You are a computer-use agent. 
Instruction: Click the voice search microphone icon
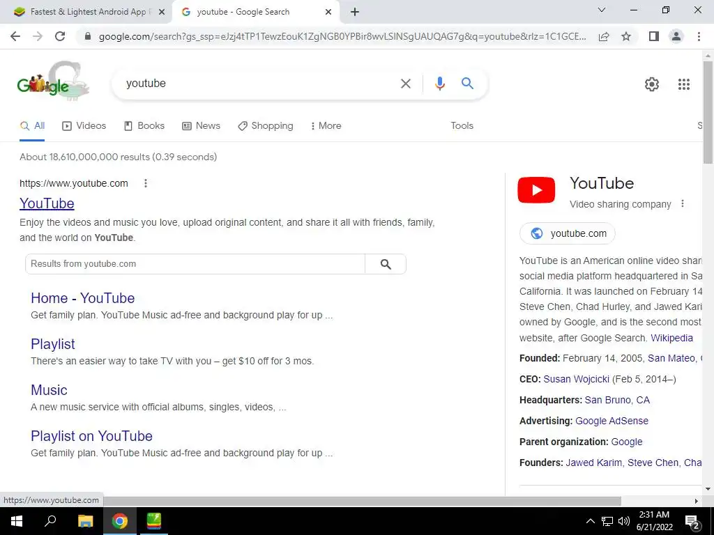439,84
